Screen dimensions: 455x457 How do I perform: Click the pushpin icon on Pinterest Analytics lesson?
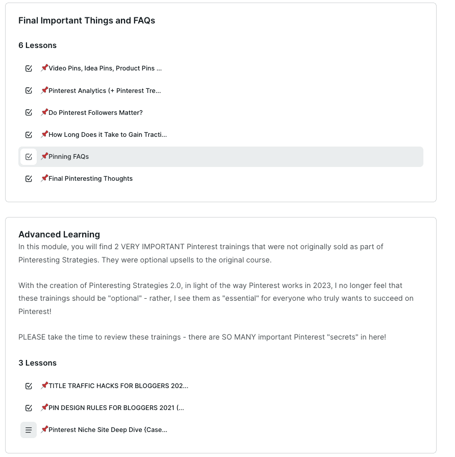coord(44,90)
